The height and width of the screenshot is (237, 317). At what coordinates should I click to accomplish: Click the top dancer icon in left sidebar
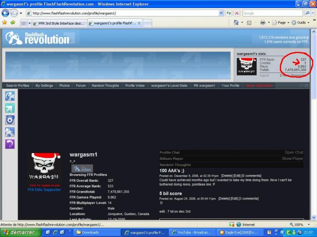10,97
